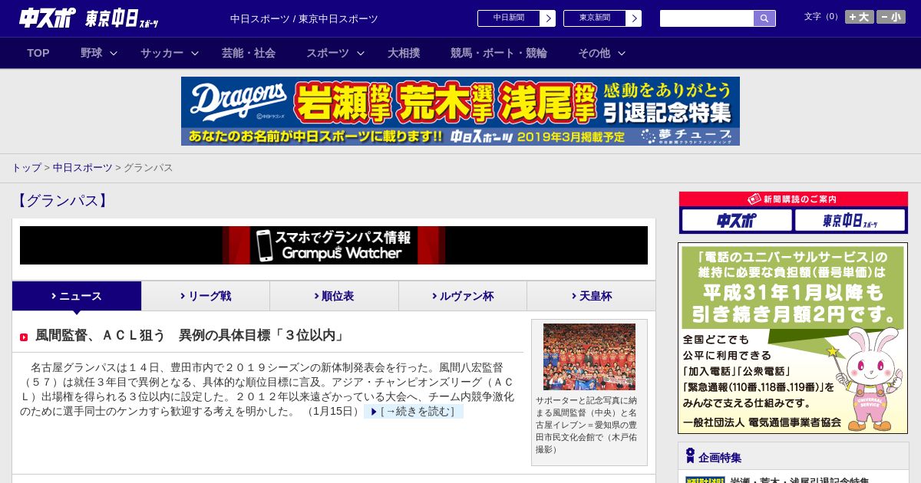Viewport: 921px width, 483px height.
Task: Click 新聞購読のご案内 header
Action: point(793,199)
